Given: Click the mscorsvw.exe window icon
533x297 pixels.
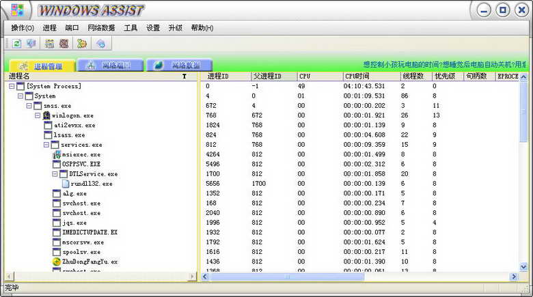Looking at the screenshot, I should click(57, 242).
